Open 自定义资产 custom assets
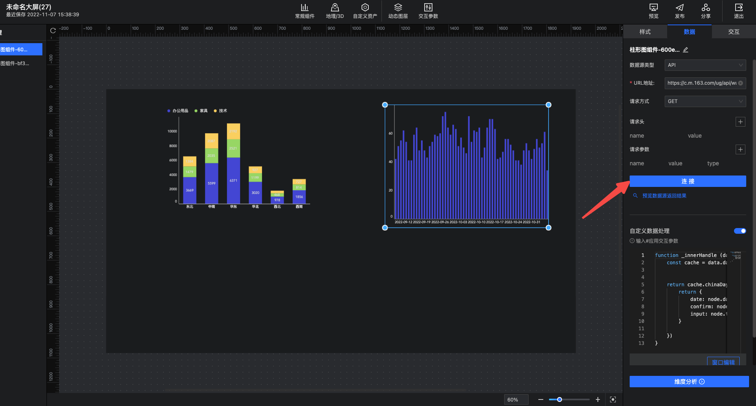756x406 pixels. (365, 11)
